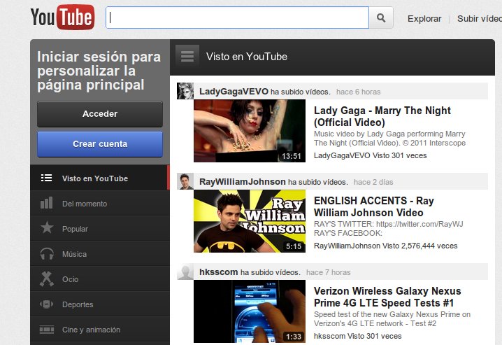Click Iniciar sesión para personalizar heading

(99, 71)
